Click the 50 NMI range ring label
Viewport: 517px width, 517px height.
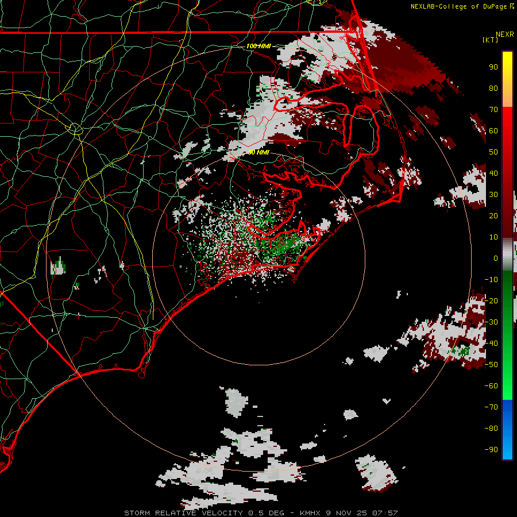click(x=258, y=152)
